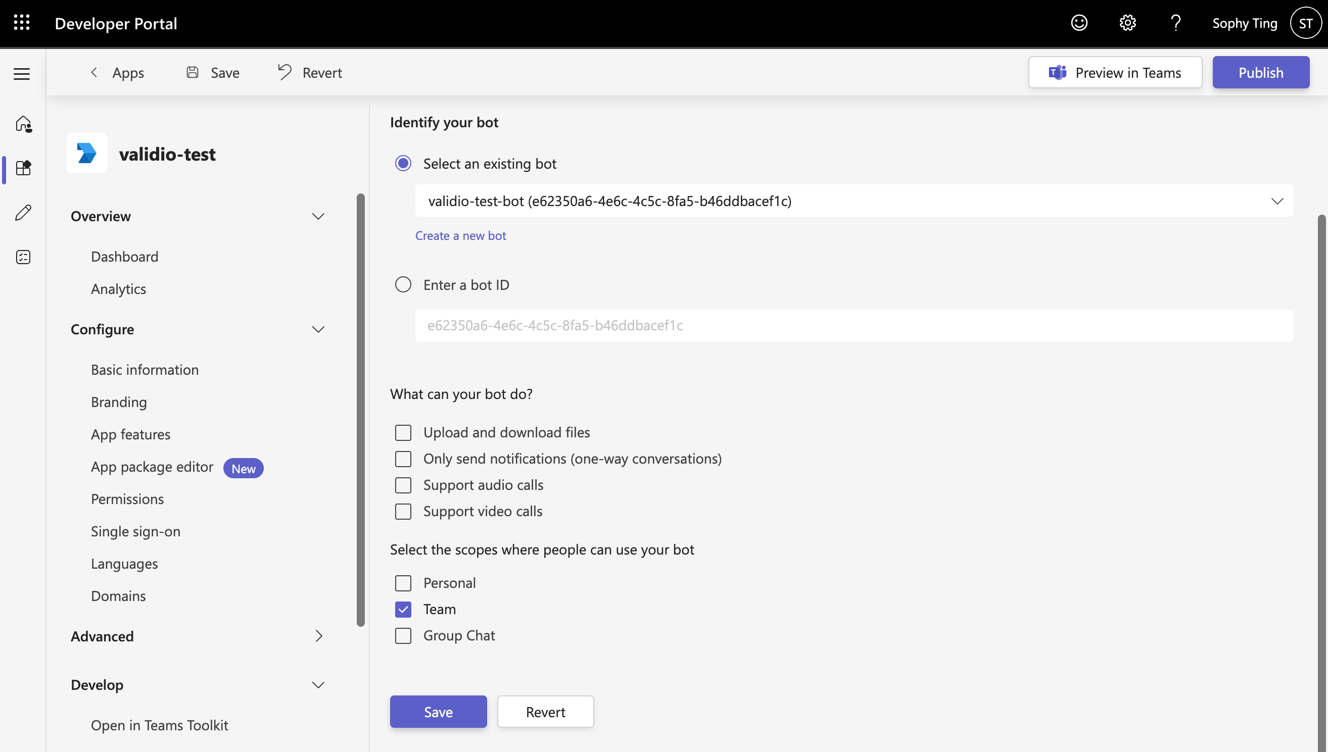Open Domains page

pos(118,596)
